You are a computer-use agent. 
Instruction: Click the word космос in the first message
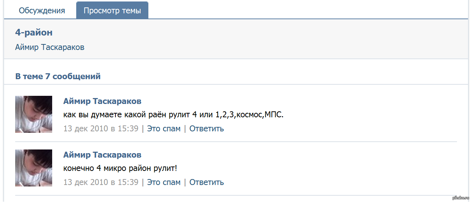tap(251, 115)
